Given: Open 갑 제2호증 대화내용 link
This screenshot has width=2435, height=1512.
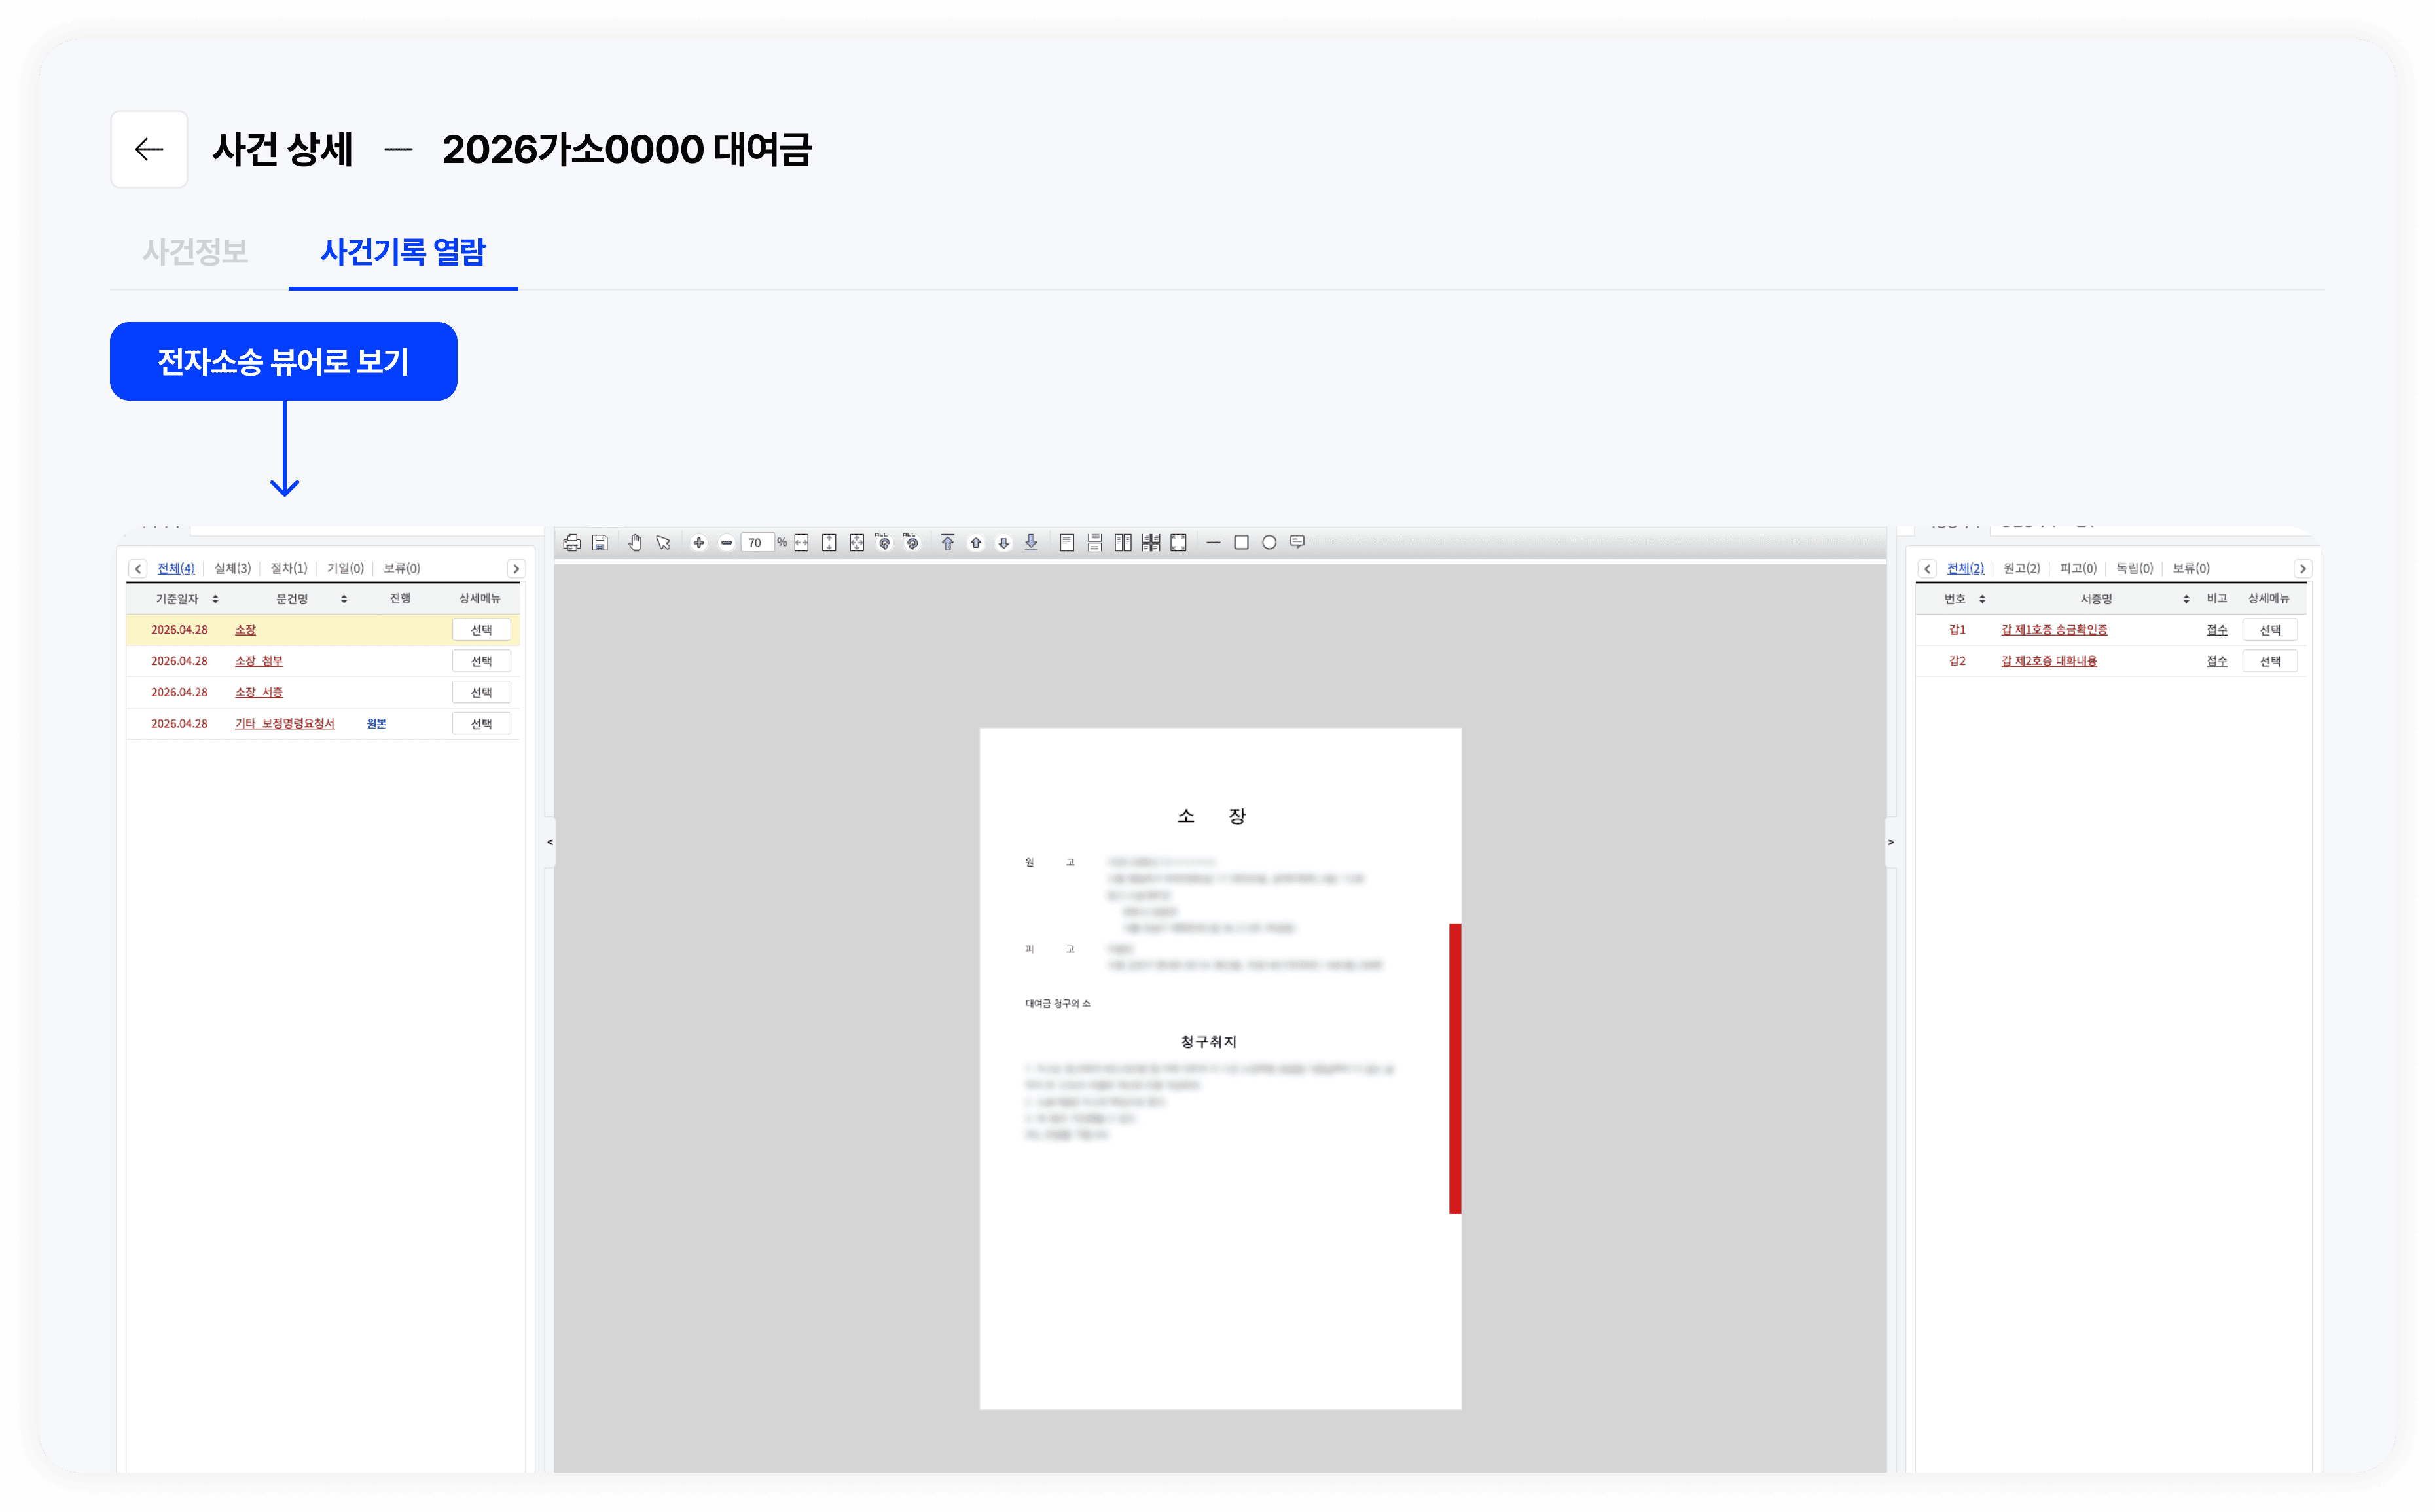Looking at the screenshot, I should tap(2049, 661).
